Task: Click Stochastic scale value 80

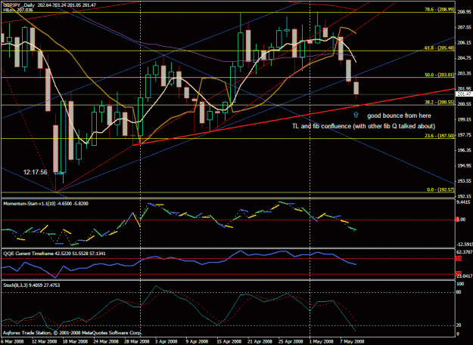Action: [x=459, y=291]
